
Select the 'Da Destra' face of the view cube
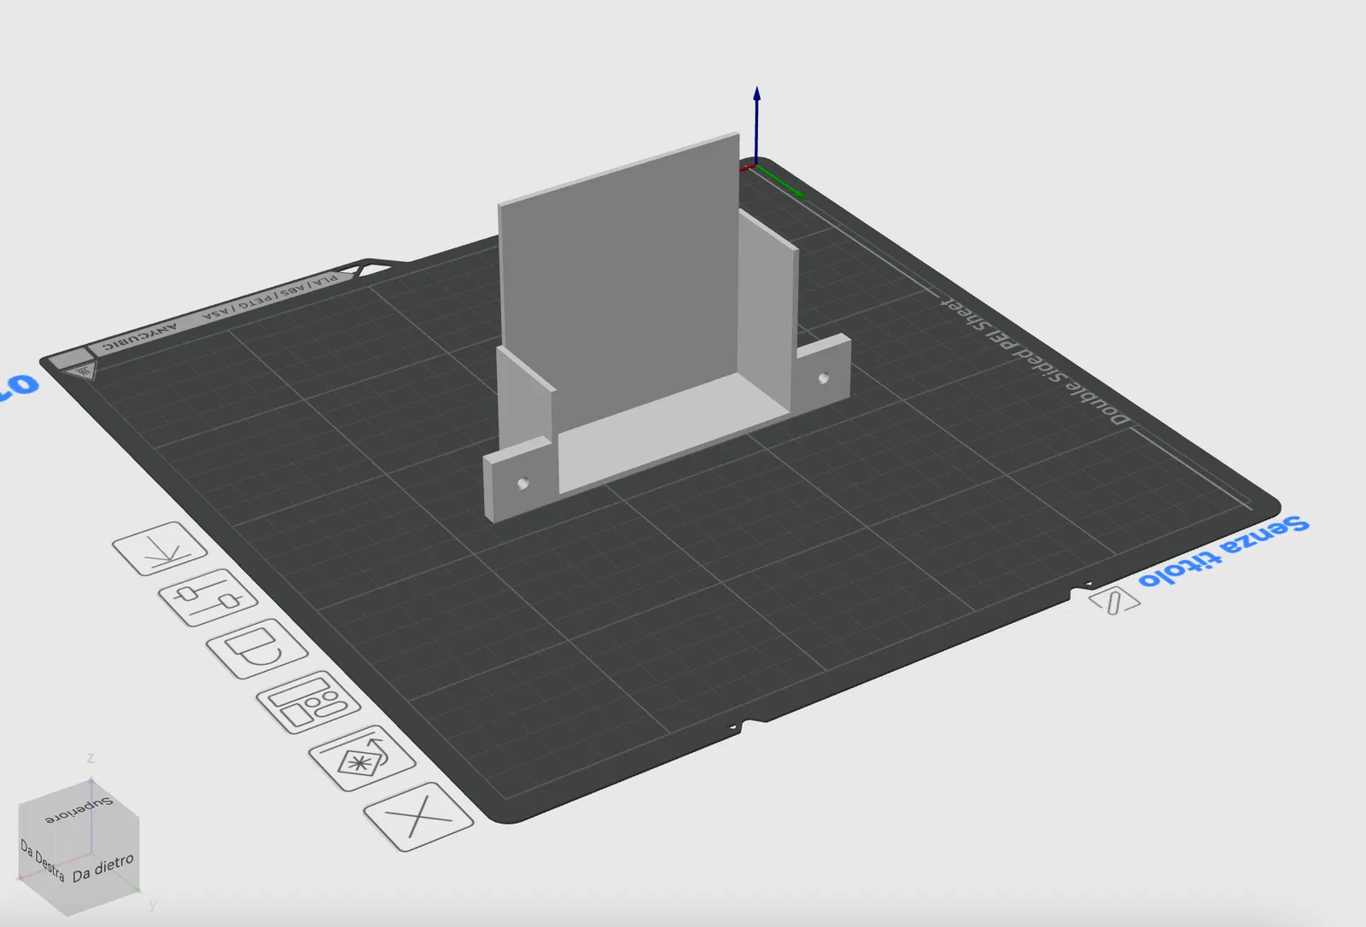pos(43,860)
